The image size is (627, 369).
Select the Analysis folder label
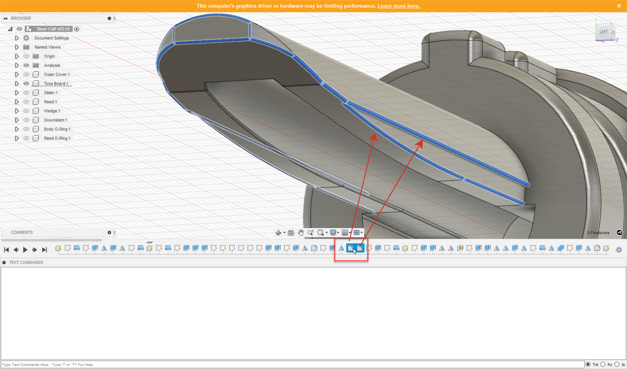click(52, 65)
